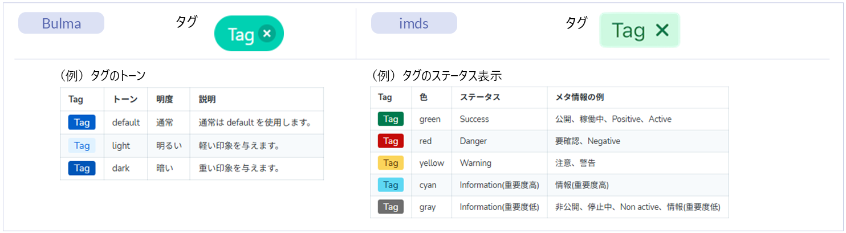Click the light green imds Tag
The image size is (846, 233).
628,31
